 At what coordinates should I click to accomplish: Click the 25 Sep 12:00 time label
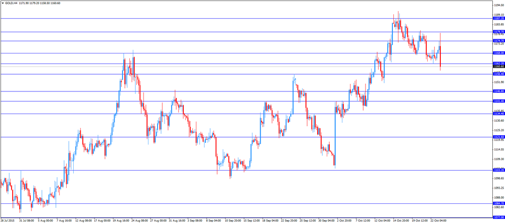pyautogui.click(x=308, y=221)
